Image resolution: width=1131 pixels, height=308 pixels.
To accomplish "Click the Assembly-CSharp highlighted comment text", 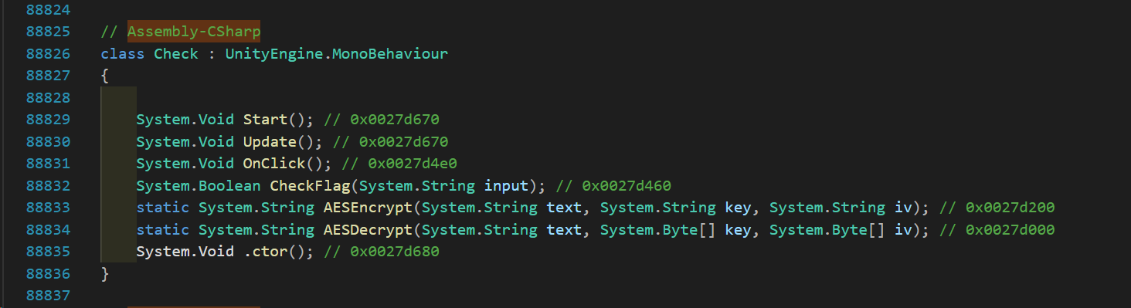I will pos(194,32).
